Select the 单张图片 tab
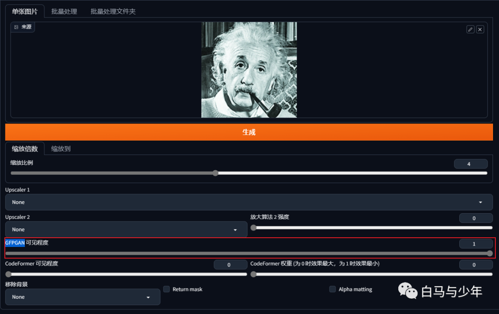 point(25,12)
